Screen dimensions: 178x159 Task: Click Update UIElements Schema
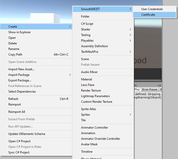36,134
